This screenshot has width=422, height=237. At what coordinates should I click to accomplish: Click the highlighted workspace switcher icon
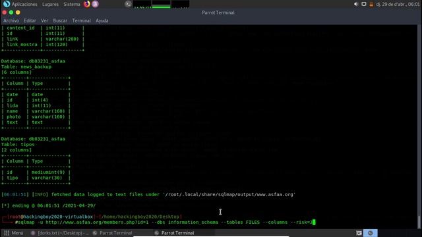click(371, 233)
